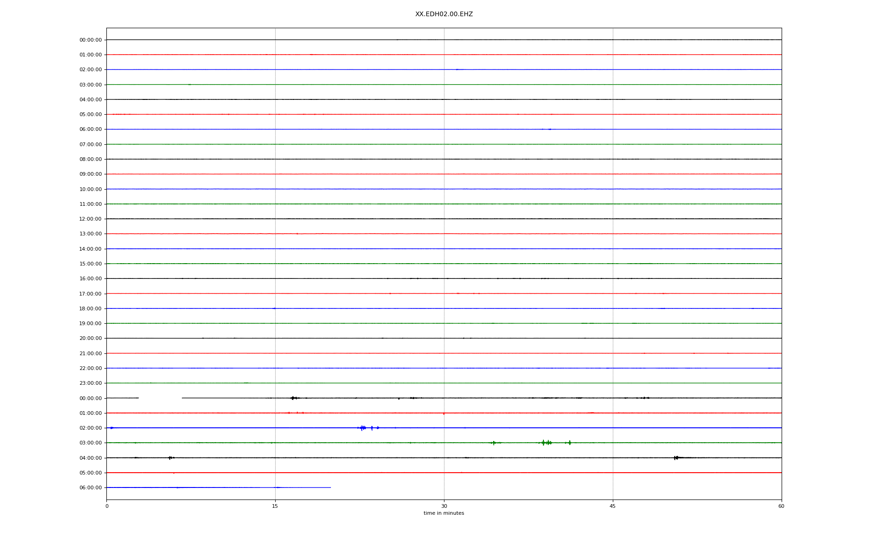The width and height of the screenshot is (888, 555).
Task: Click the red spike at the 30-minute gridline
Action: pyautogui.click(x=444, y=413)
